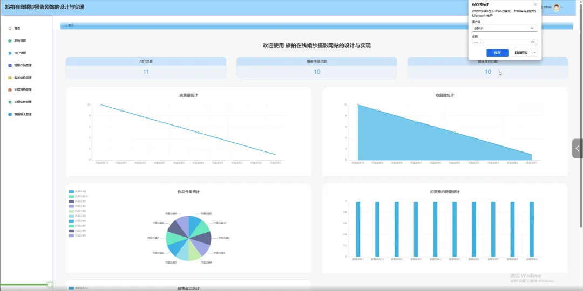Click the 作品分类统计 chart title
This screenshot has width=583, height=291.
188,192
